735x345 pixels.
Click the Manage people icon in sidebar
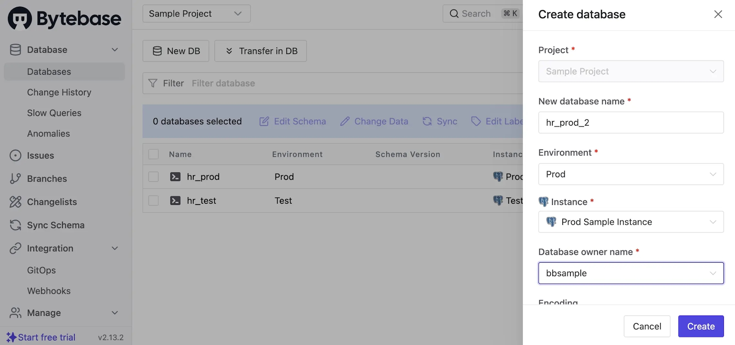(15, 313)
